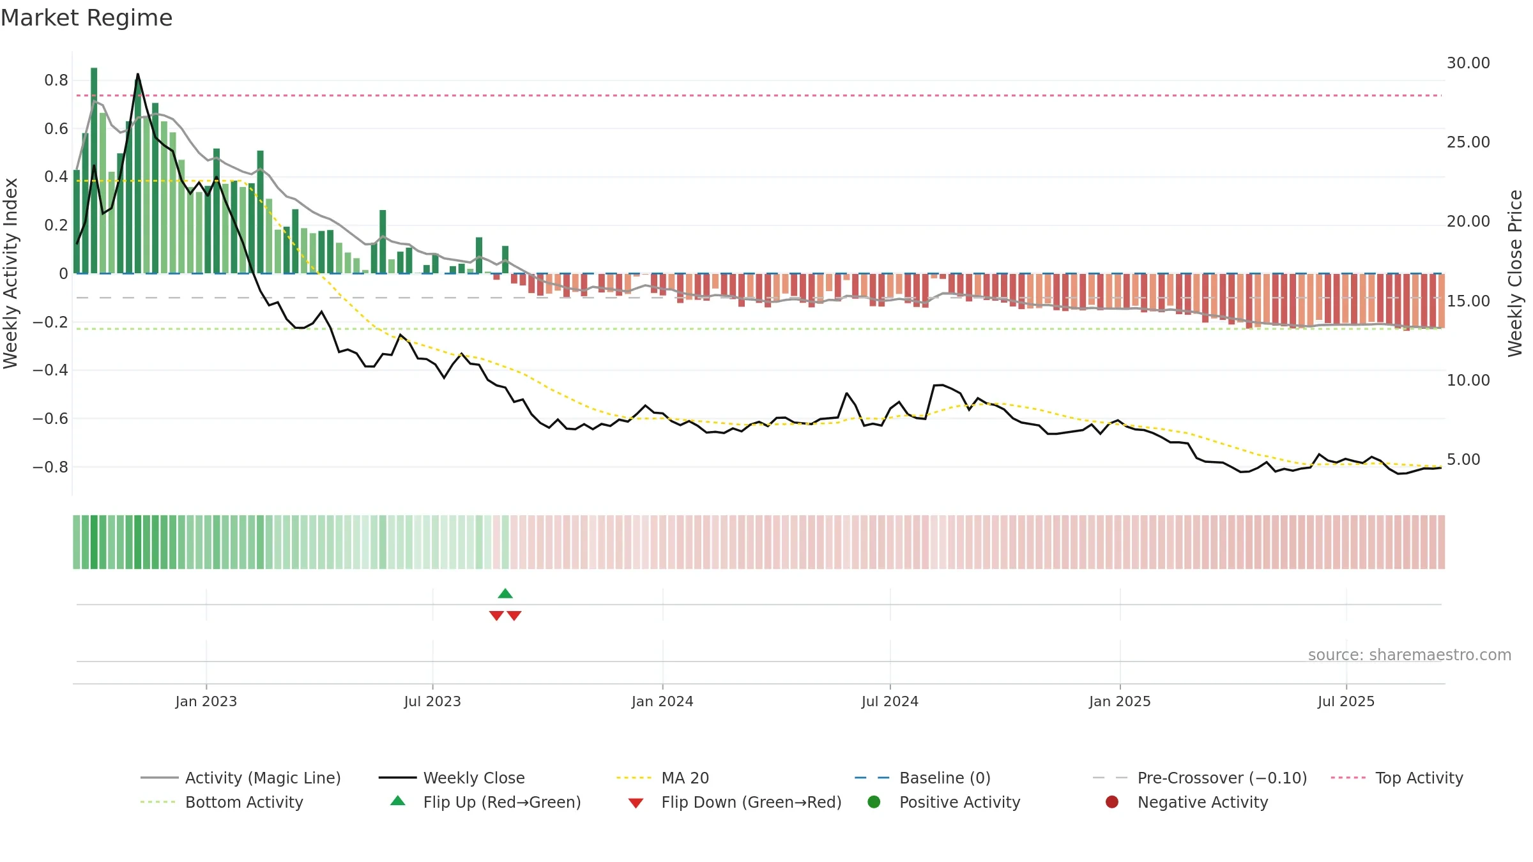Click the green Flip Up triangle marker
Screen dimensions: 1533x862
coord(505,594)
